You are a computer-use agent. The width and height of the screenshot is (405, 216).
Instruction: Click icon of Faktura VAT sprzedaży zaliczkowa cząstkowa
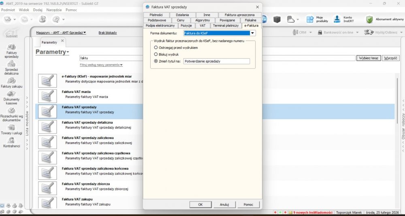point(47,157)
